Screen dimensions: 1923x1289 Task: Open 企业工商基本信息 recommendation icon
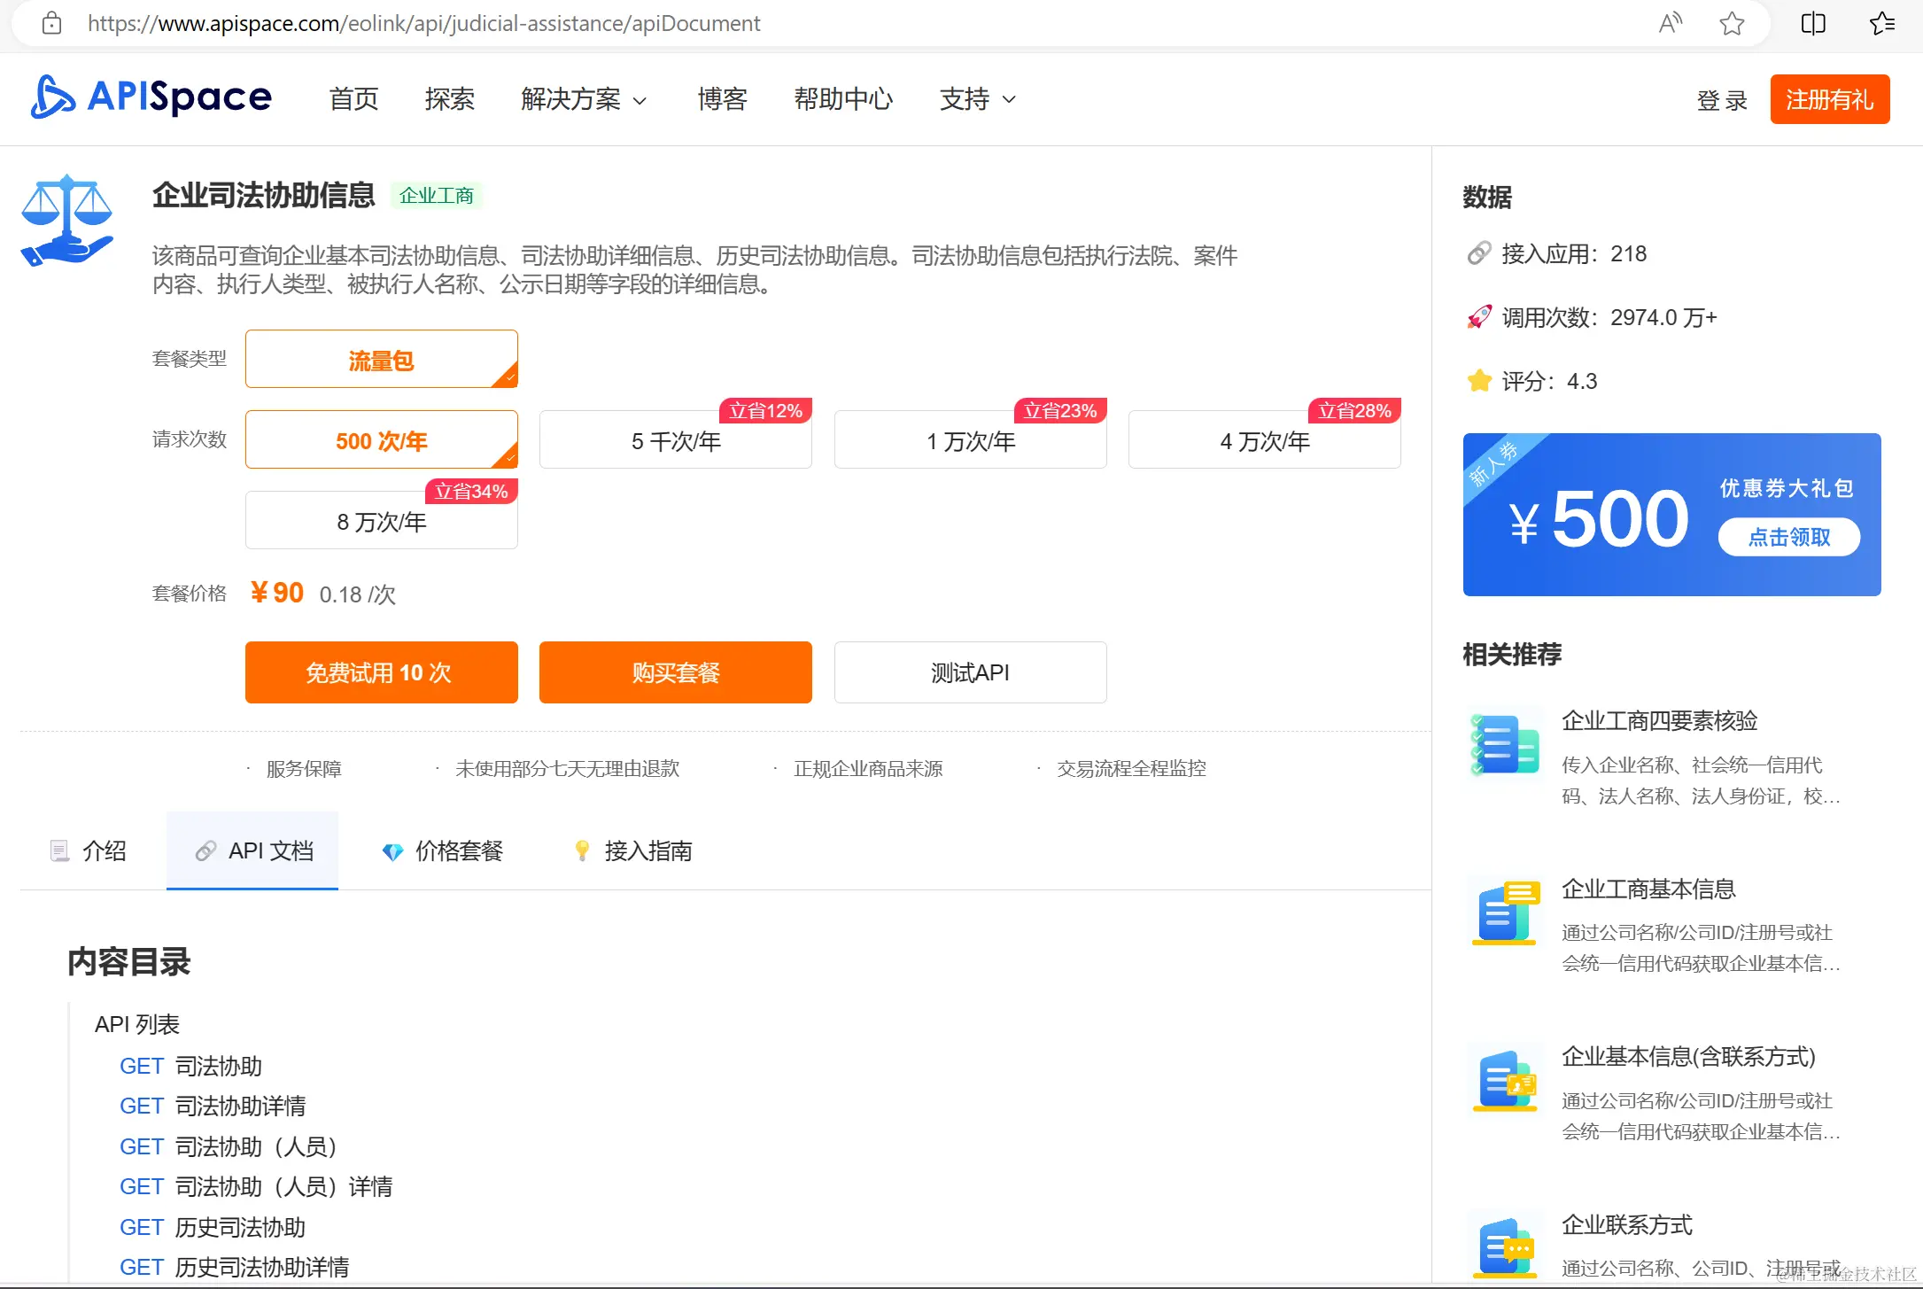tap(1505, 912)
